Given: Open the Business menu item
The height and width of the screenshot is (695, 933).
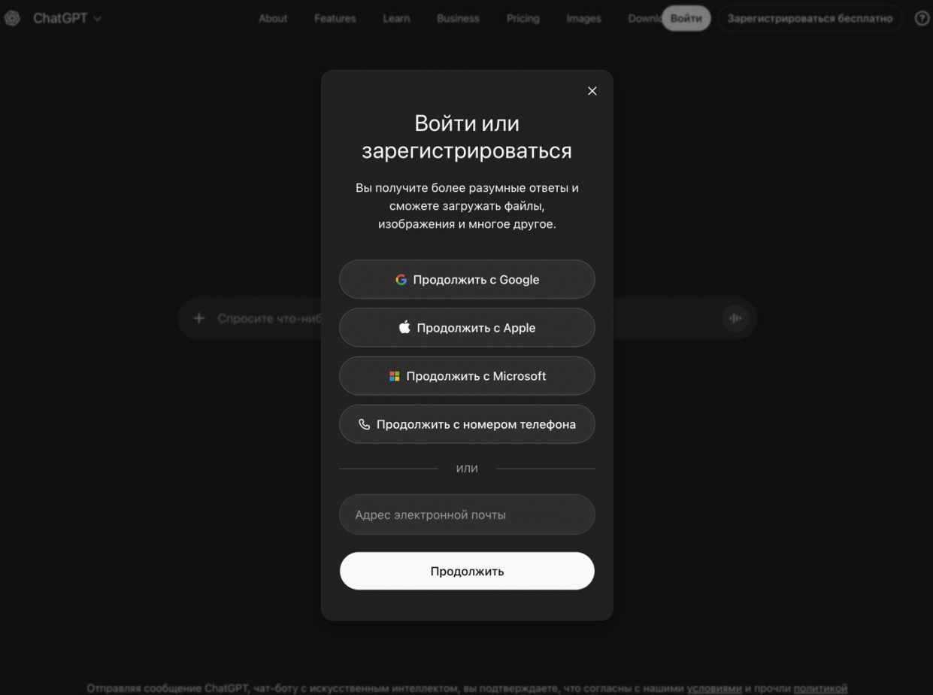Looking at the screenshot, I should [x=458, y=18].
